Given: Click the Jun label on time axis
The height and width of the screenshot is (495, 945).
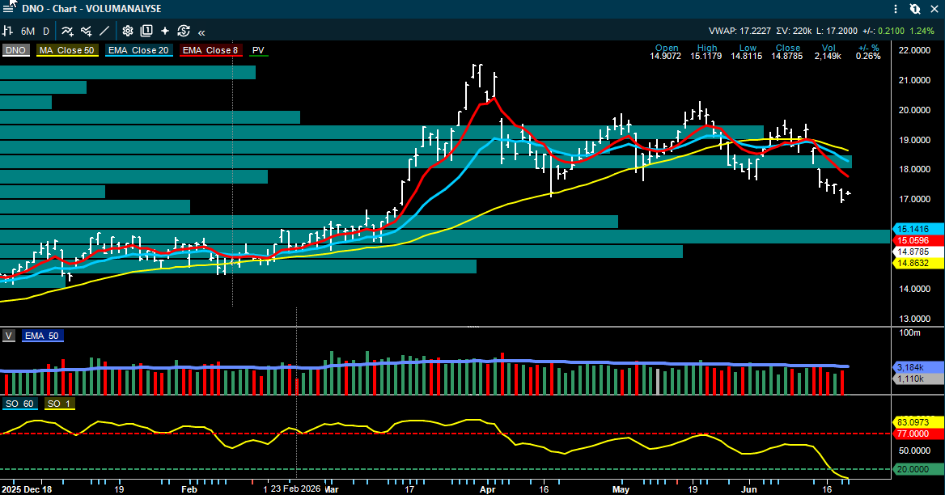Looking at the screenshot, I should pyautogui.click(x=748, y=489).
